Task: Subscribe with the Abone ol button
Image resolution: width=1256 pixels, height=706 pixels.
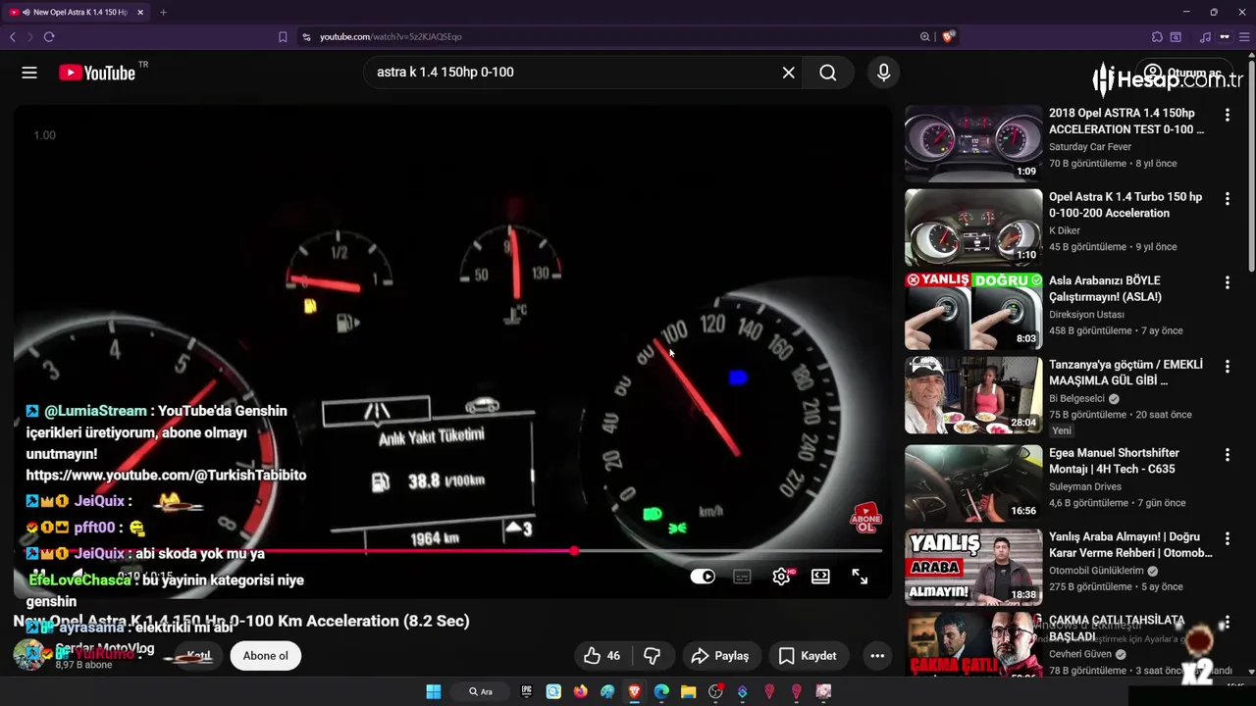Action: pyautogui.click(x=266, y=656)
